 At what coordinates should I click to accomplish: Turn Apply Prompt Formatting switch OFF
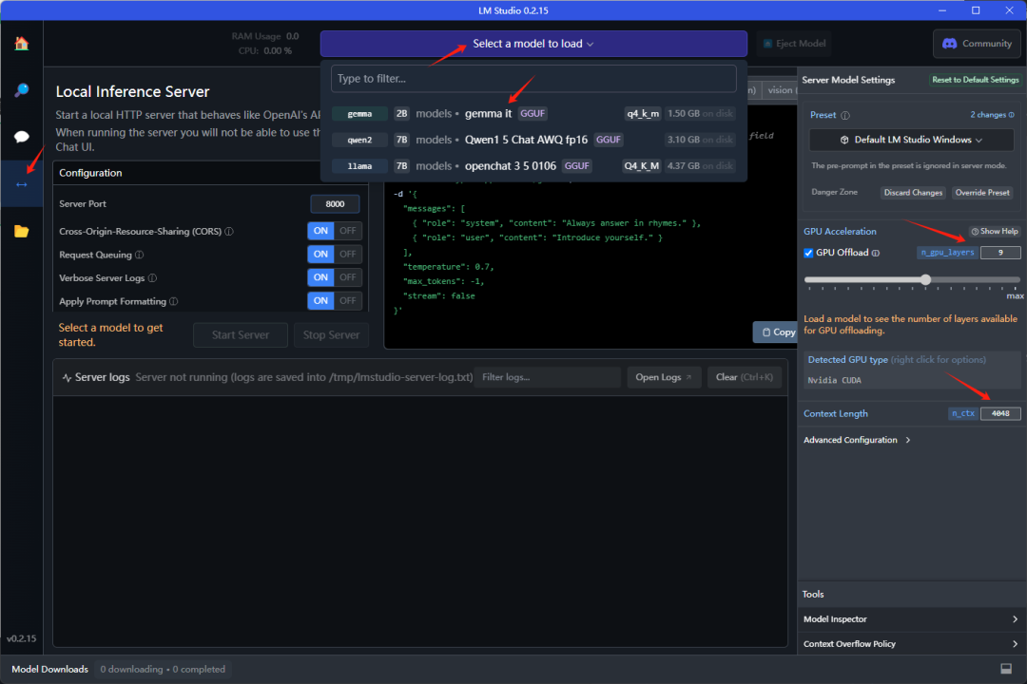coord(348,300)
